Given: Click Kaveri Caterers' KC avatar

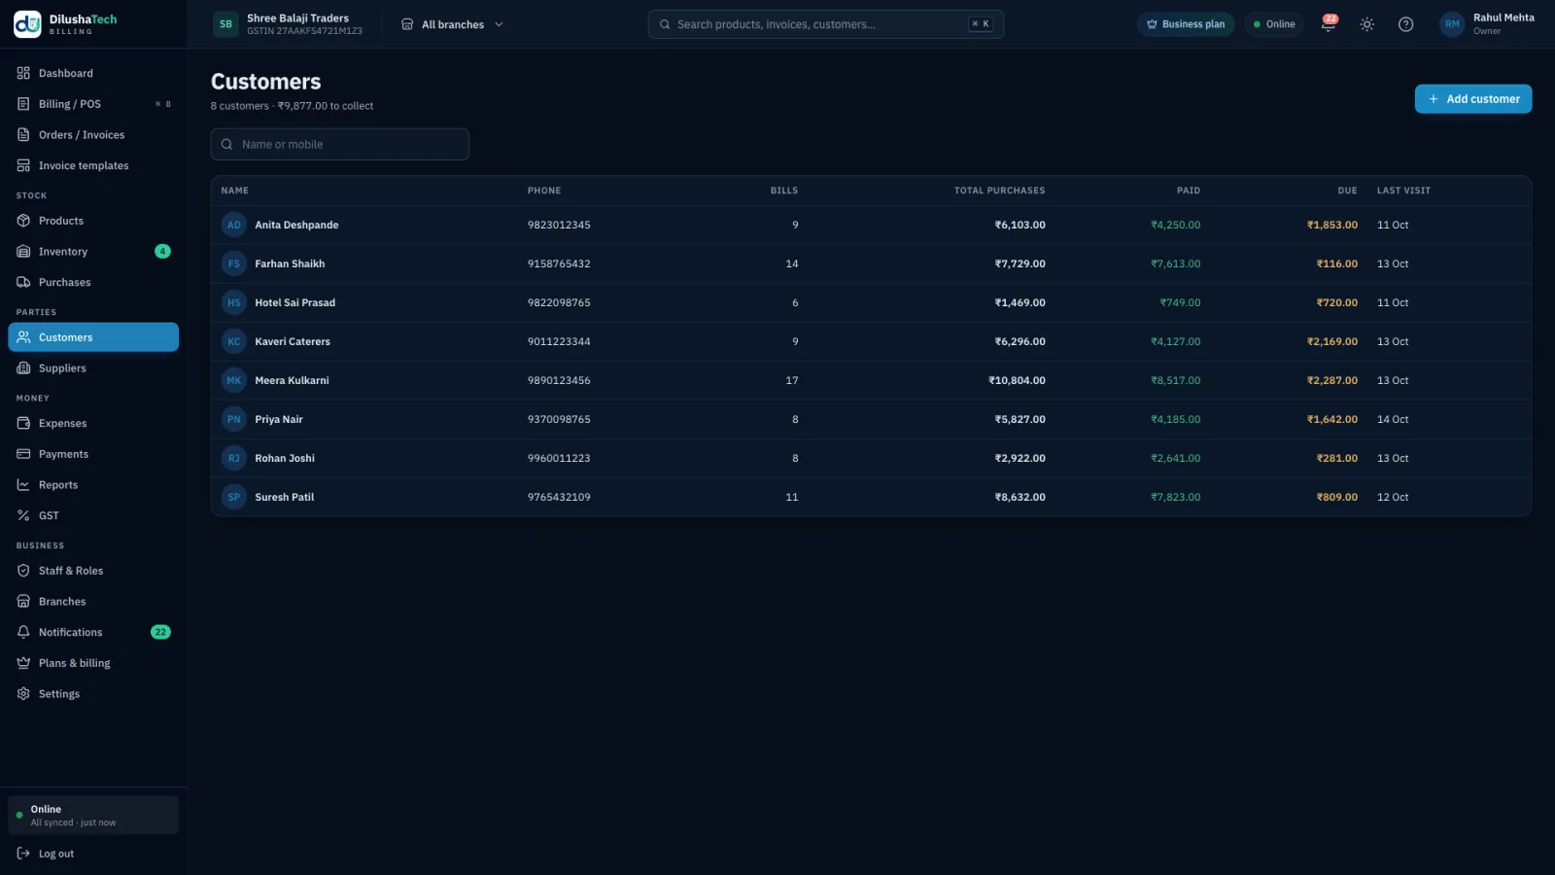Looking at the screenshot, I should (x=233, y=341).
